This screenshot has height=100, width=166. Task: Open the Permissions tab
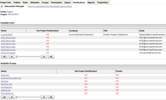click(57, 2)
